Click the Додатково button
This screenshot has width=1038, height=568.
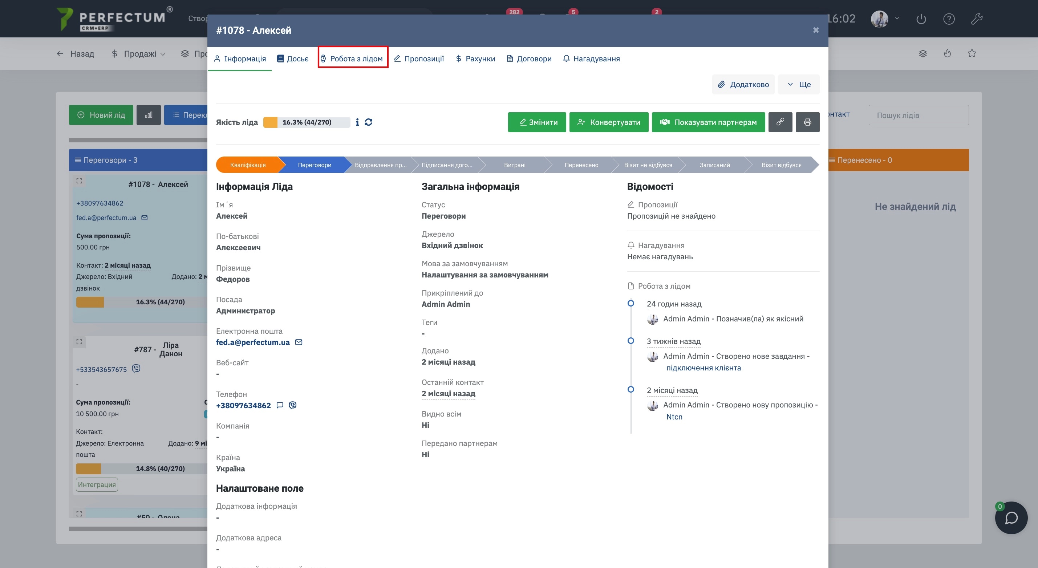click(743, 85)
